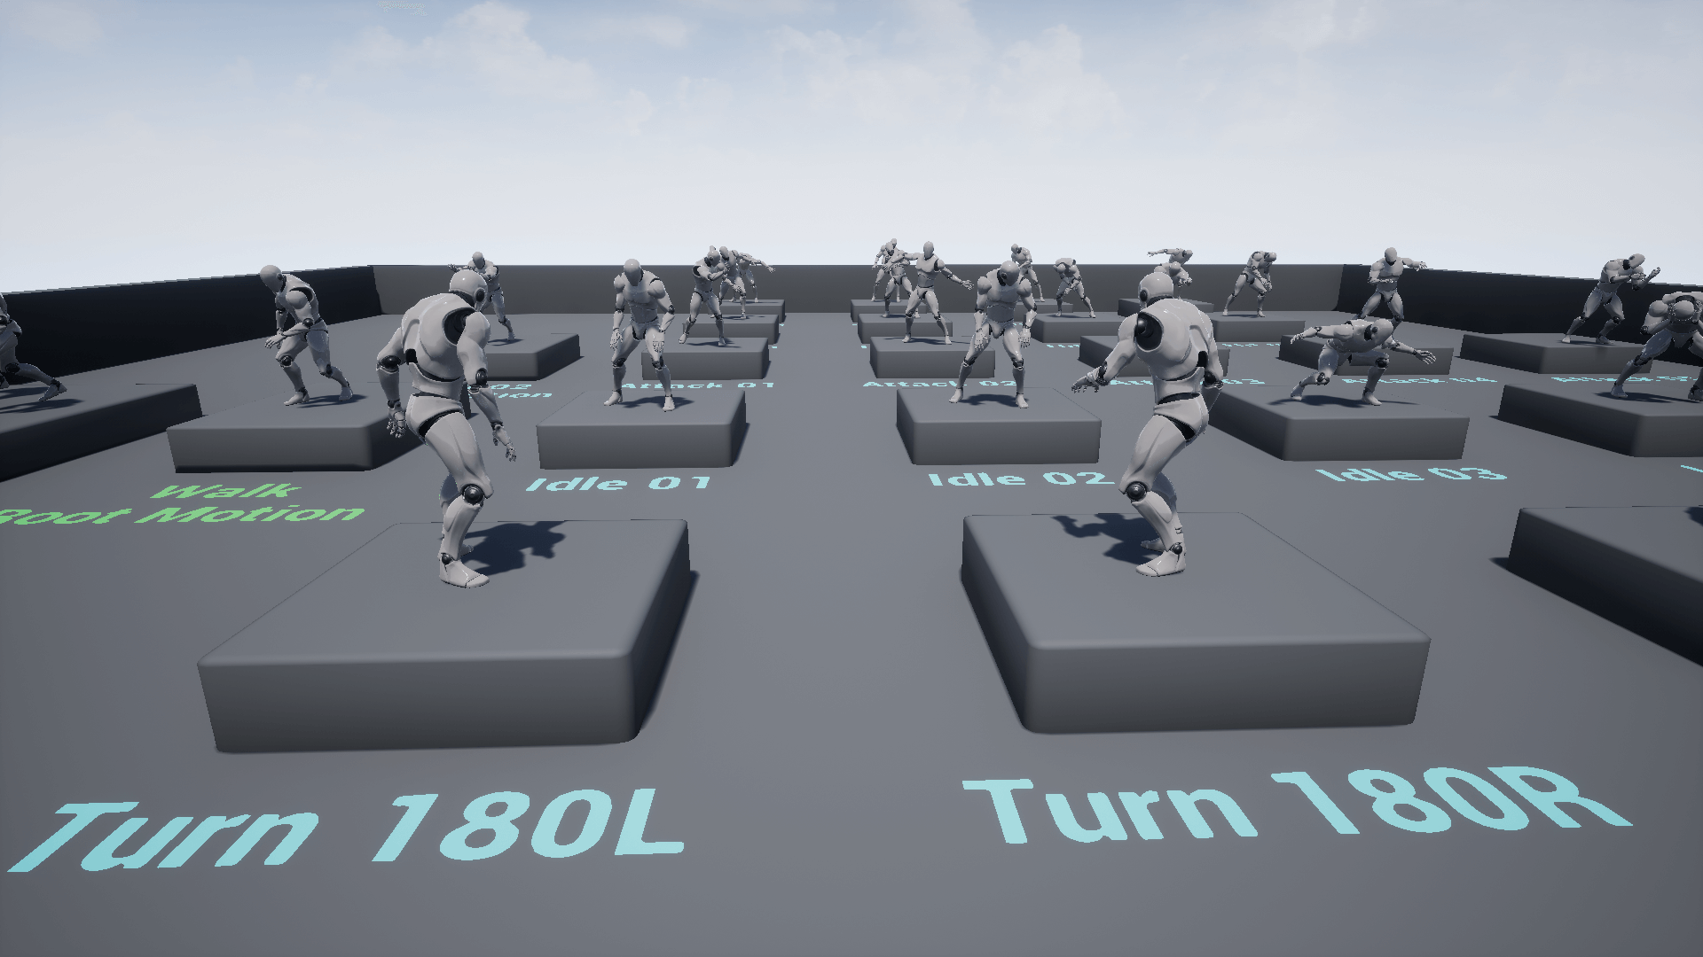Click the 'Idle 01' floor label
Screen dimensions: 1703x957
click(x=619, y=483)
